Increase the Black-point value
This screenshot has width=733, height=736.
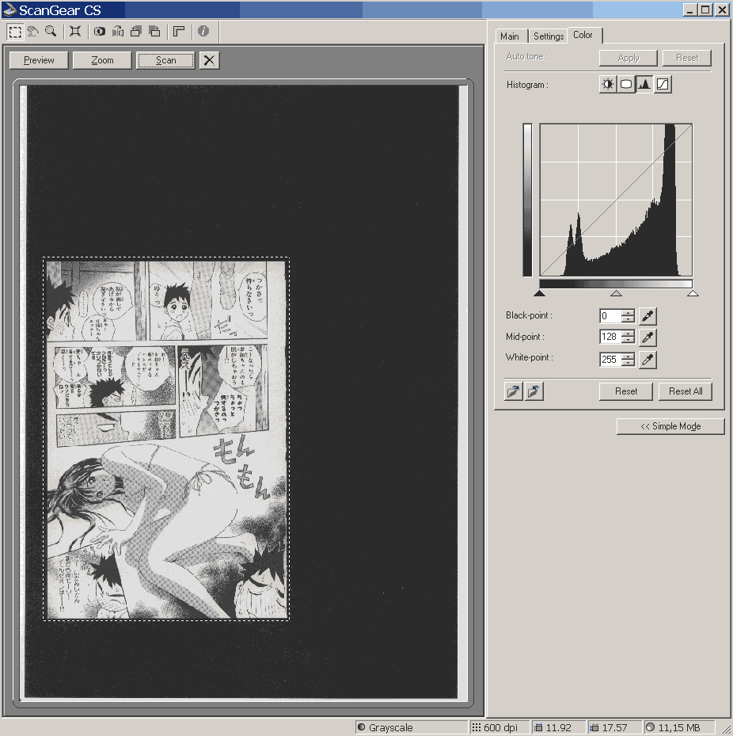click(x=628, y=313)
